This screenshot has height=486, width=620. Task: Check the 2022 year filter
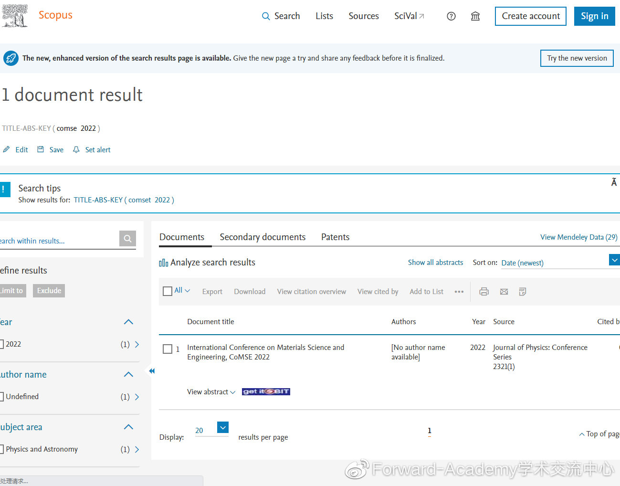tap(2, 344)
